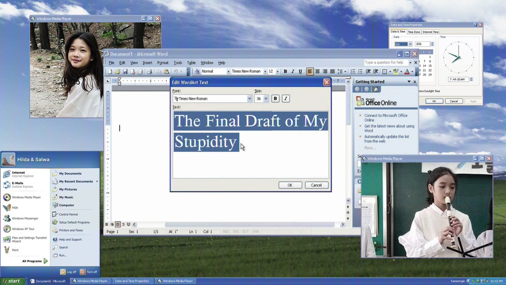Expand All Programs with the green arrow
The height and width of the screenshot is (285, 506).
click(x=46, y=261)
